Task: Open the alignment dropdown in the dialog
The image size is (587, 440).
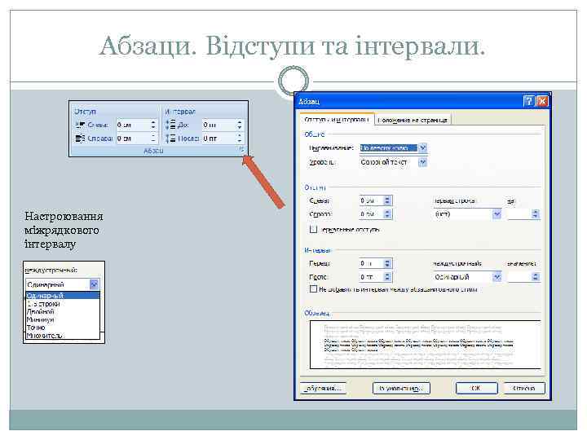Action: [x=422, y=147]
